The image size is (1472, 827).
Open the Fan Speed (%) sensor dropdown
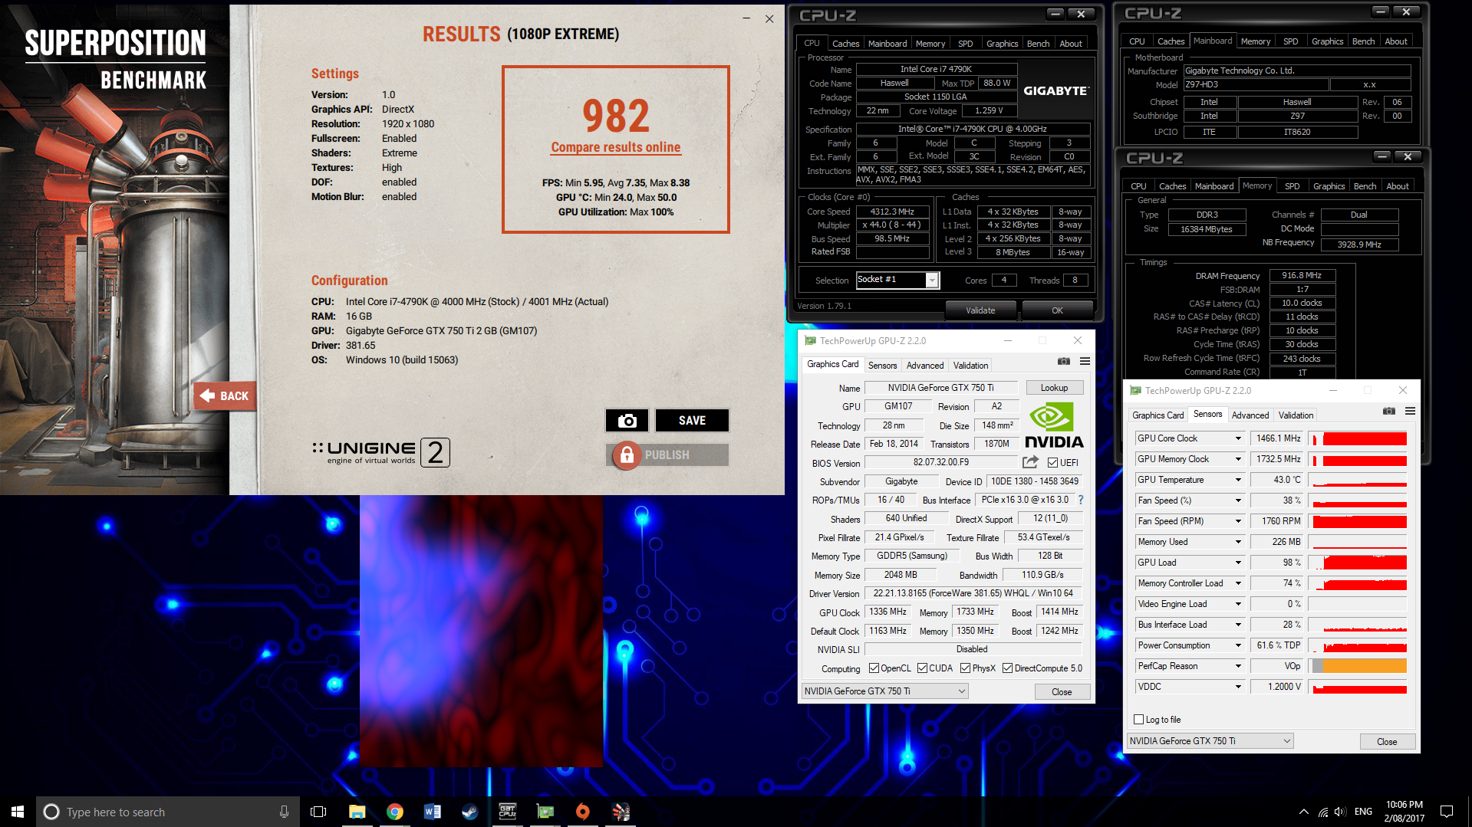point(1237,500)
